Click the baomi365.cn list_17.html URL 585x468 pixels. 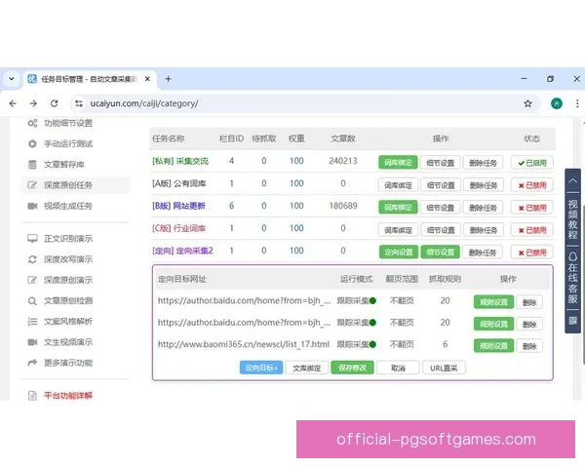(x=244, y=344)
